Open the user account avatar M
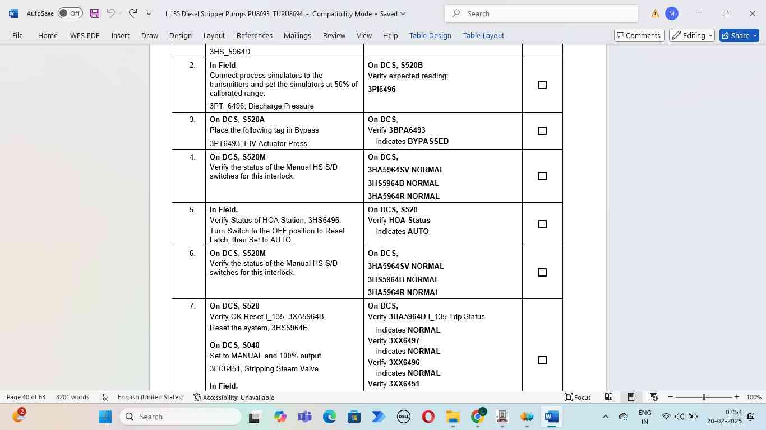 pyautogui.click(x=672, y=13)
